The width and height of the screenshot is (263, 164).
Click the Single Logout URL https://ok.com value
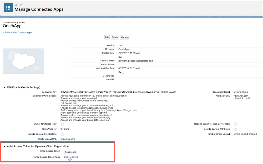(x=68, y=139)
